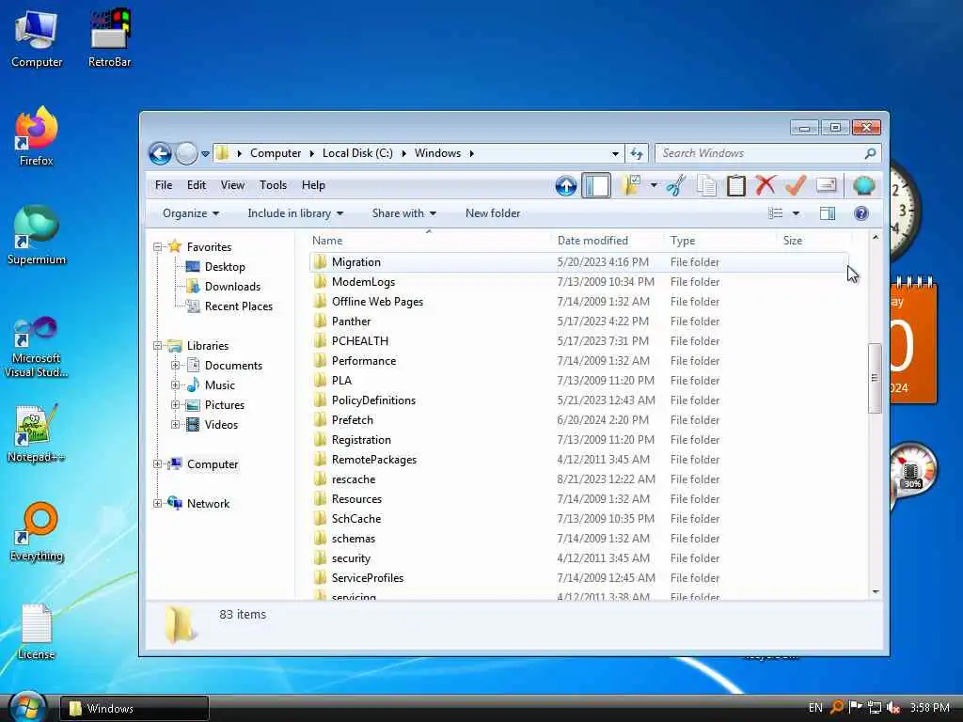Click the search magnifier icon
Screen dimensions: 963x722
point(870,153)
